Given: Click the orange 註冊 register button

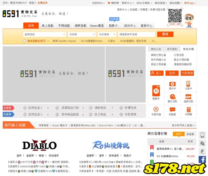Looking at the screenshot, I should [x=172, y=73].
